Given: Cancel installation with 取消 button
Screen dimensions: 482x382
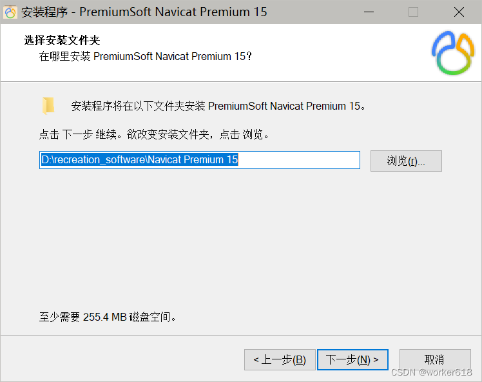Looking at the screenshot, I should pos(435,359).
